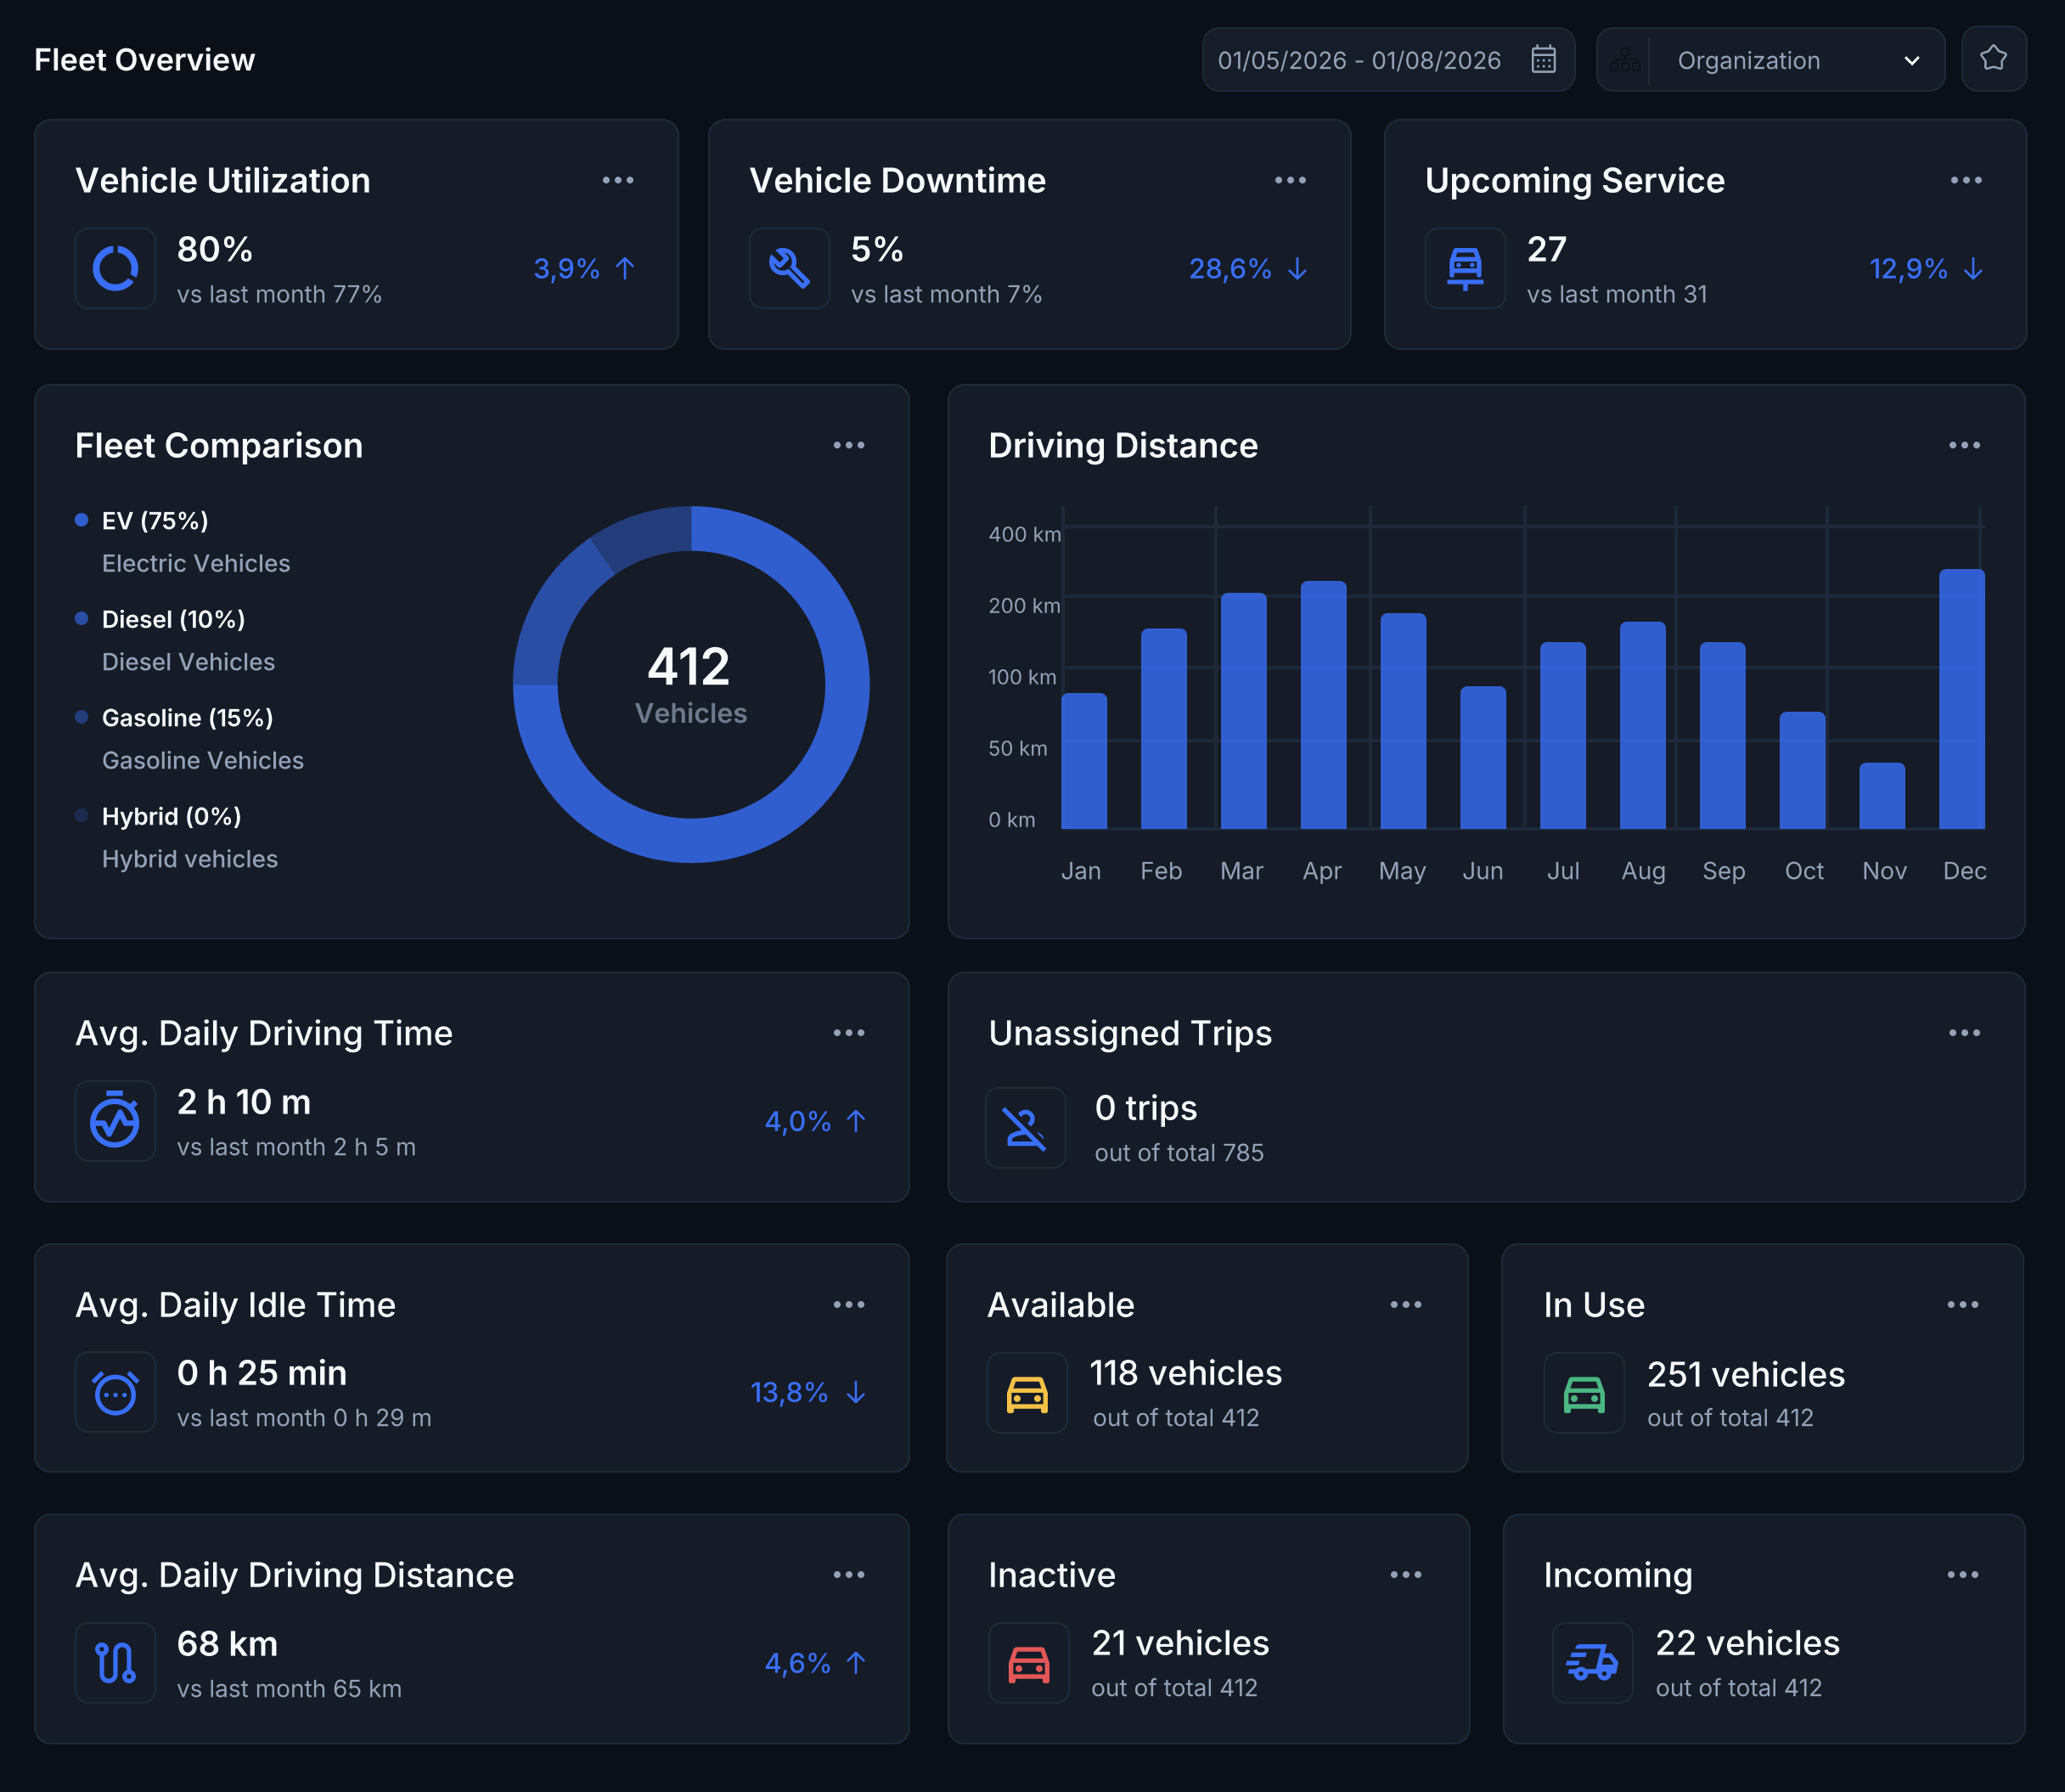This screenshot has height=1792, width=2065.
Task: Click the Avg. Daily Driving Distance route icon
Action: point(115,1662)
